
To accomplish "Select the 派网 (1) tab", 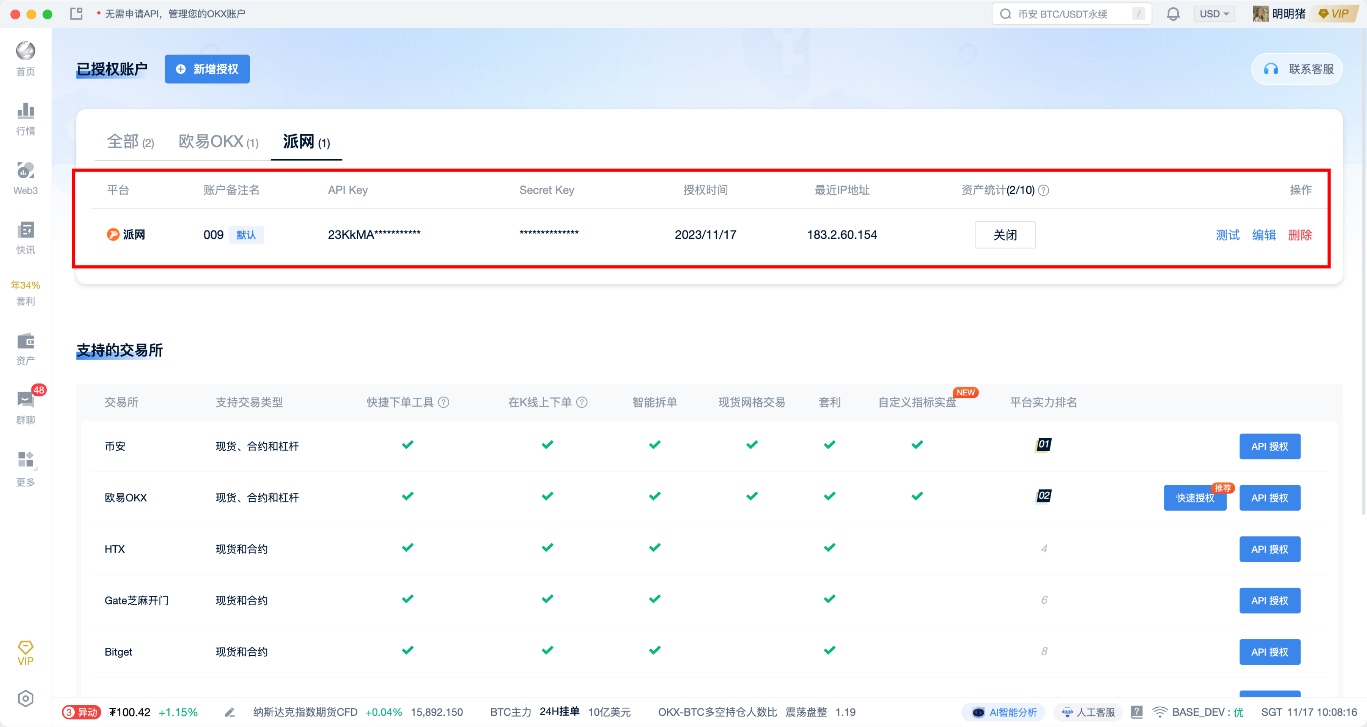I will [x=306, y=141].
